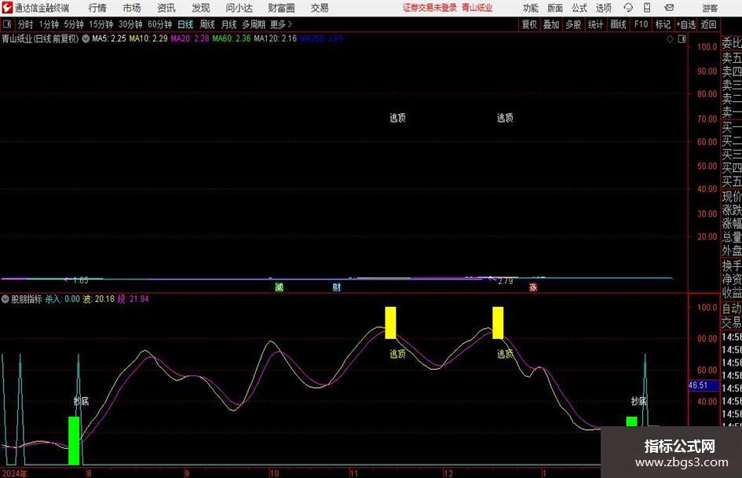Open the 交易 menu
The image size is (742, 478).
point(320,8)
